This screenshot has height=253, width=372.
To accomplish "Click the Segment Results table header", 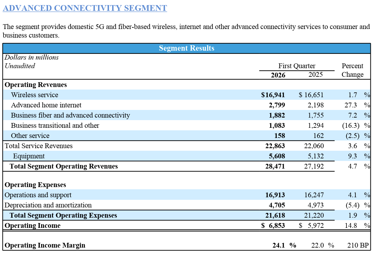I will (x=186, y=48).
